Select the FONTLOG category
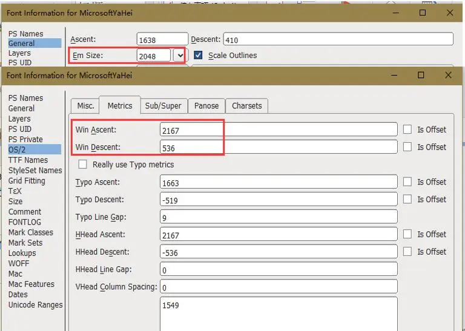Viewport: 465px width, 331px height. pos(25,222)
